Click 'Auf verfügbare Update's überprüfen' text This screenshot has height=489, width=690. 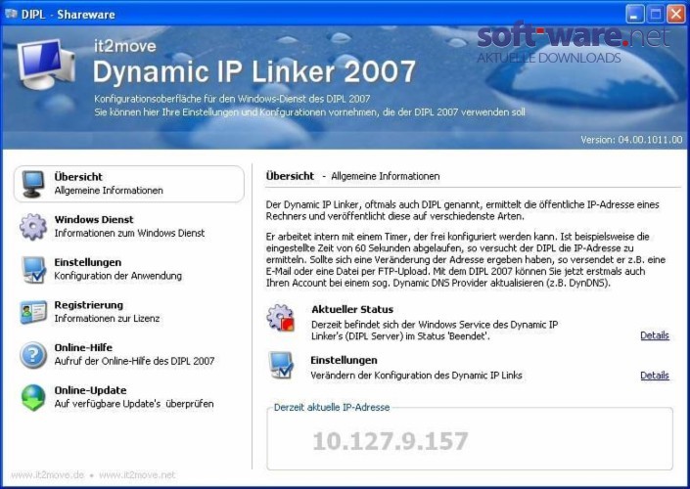click(134, 404)
